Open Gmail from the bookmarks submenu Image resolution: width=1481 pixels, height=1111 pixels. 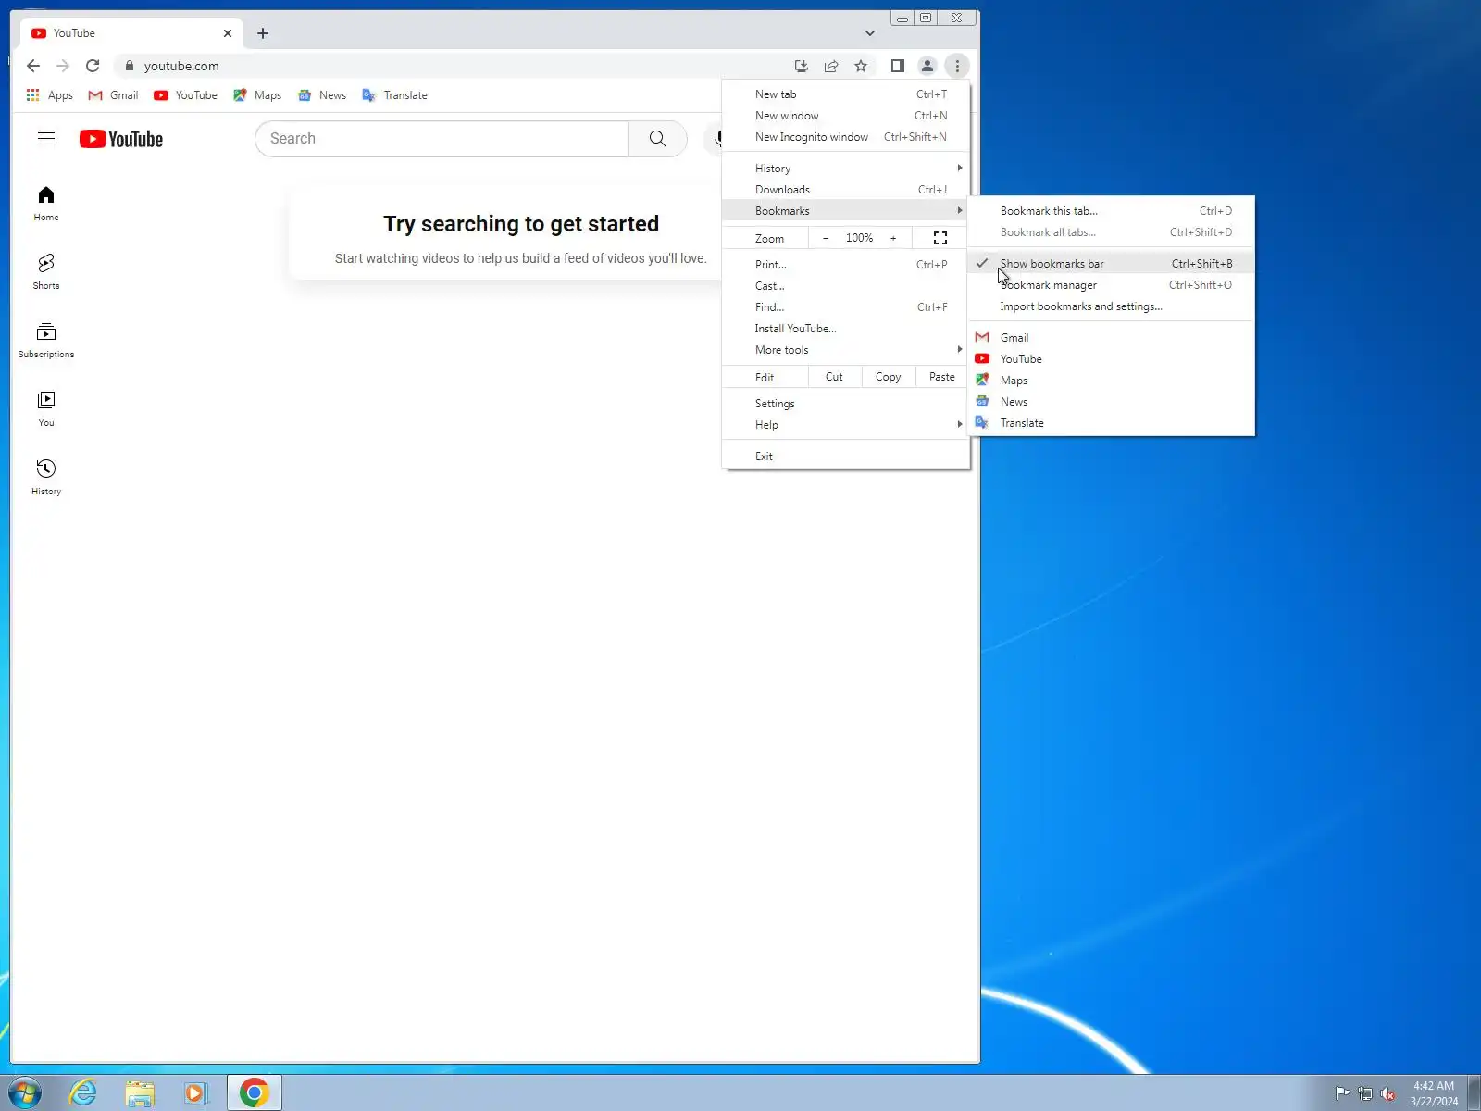coord(1111,338)
